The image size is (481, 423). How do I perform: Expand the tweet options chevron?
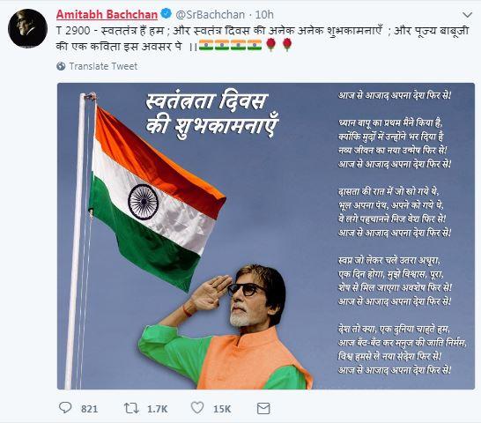(x=467, y=14)
